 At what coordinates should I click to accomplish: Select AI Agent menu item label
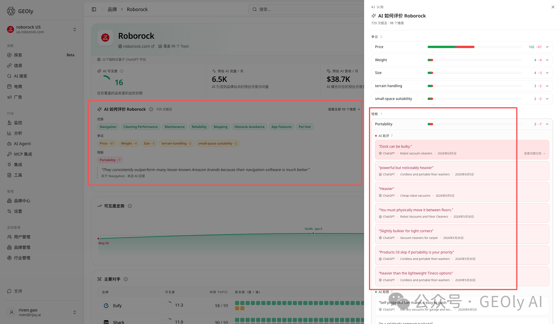click(x=22, y=144)
